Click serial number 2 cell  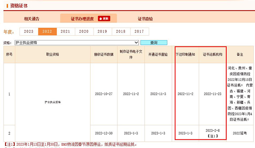(9, 133)
